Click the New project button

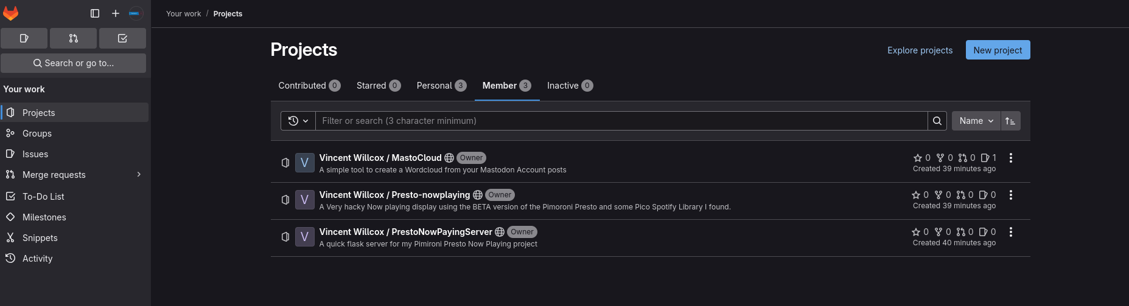click(x=998, y=50)
